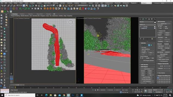Click the timeline time slider

17,85
